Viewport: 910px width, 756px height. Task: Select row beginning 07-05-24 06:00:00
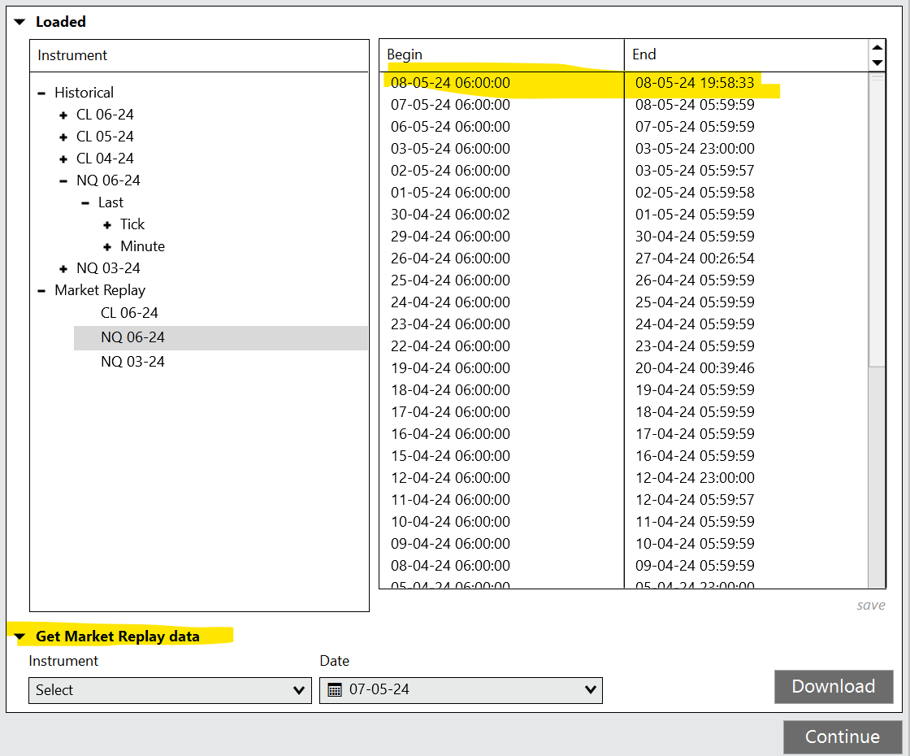pos(624,105)
